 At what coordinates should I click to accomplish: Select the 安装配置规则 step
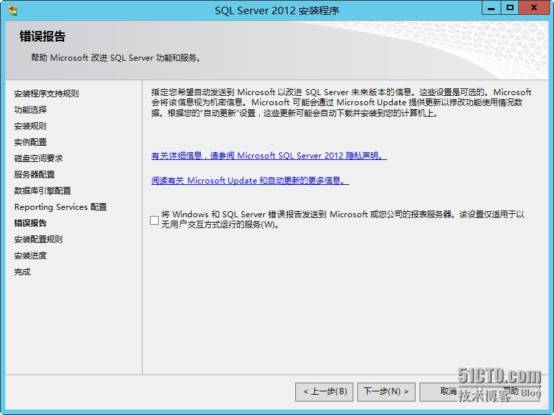(x=39, y=240)
